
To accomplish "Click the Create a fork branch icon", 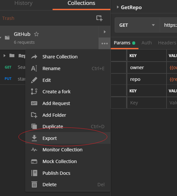I will [34, 92].
